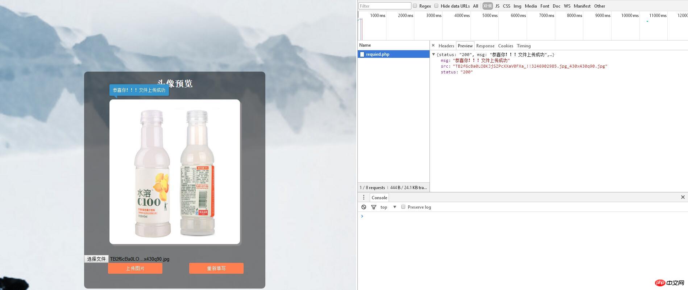Filter network requests by All

476,6
